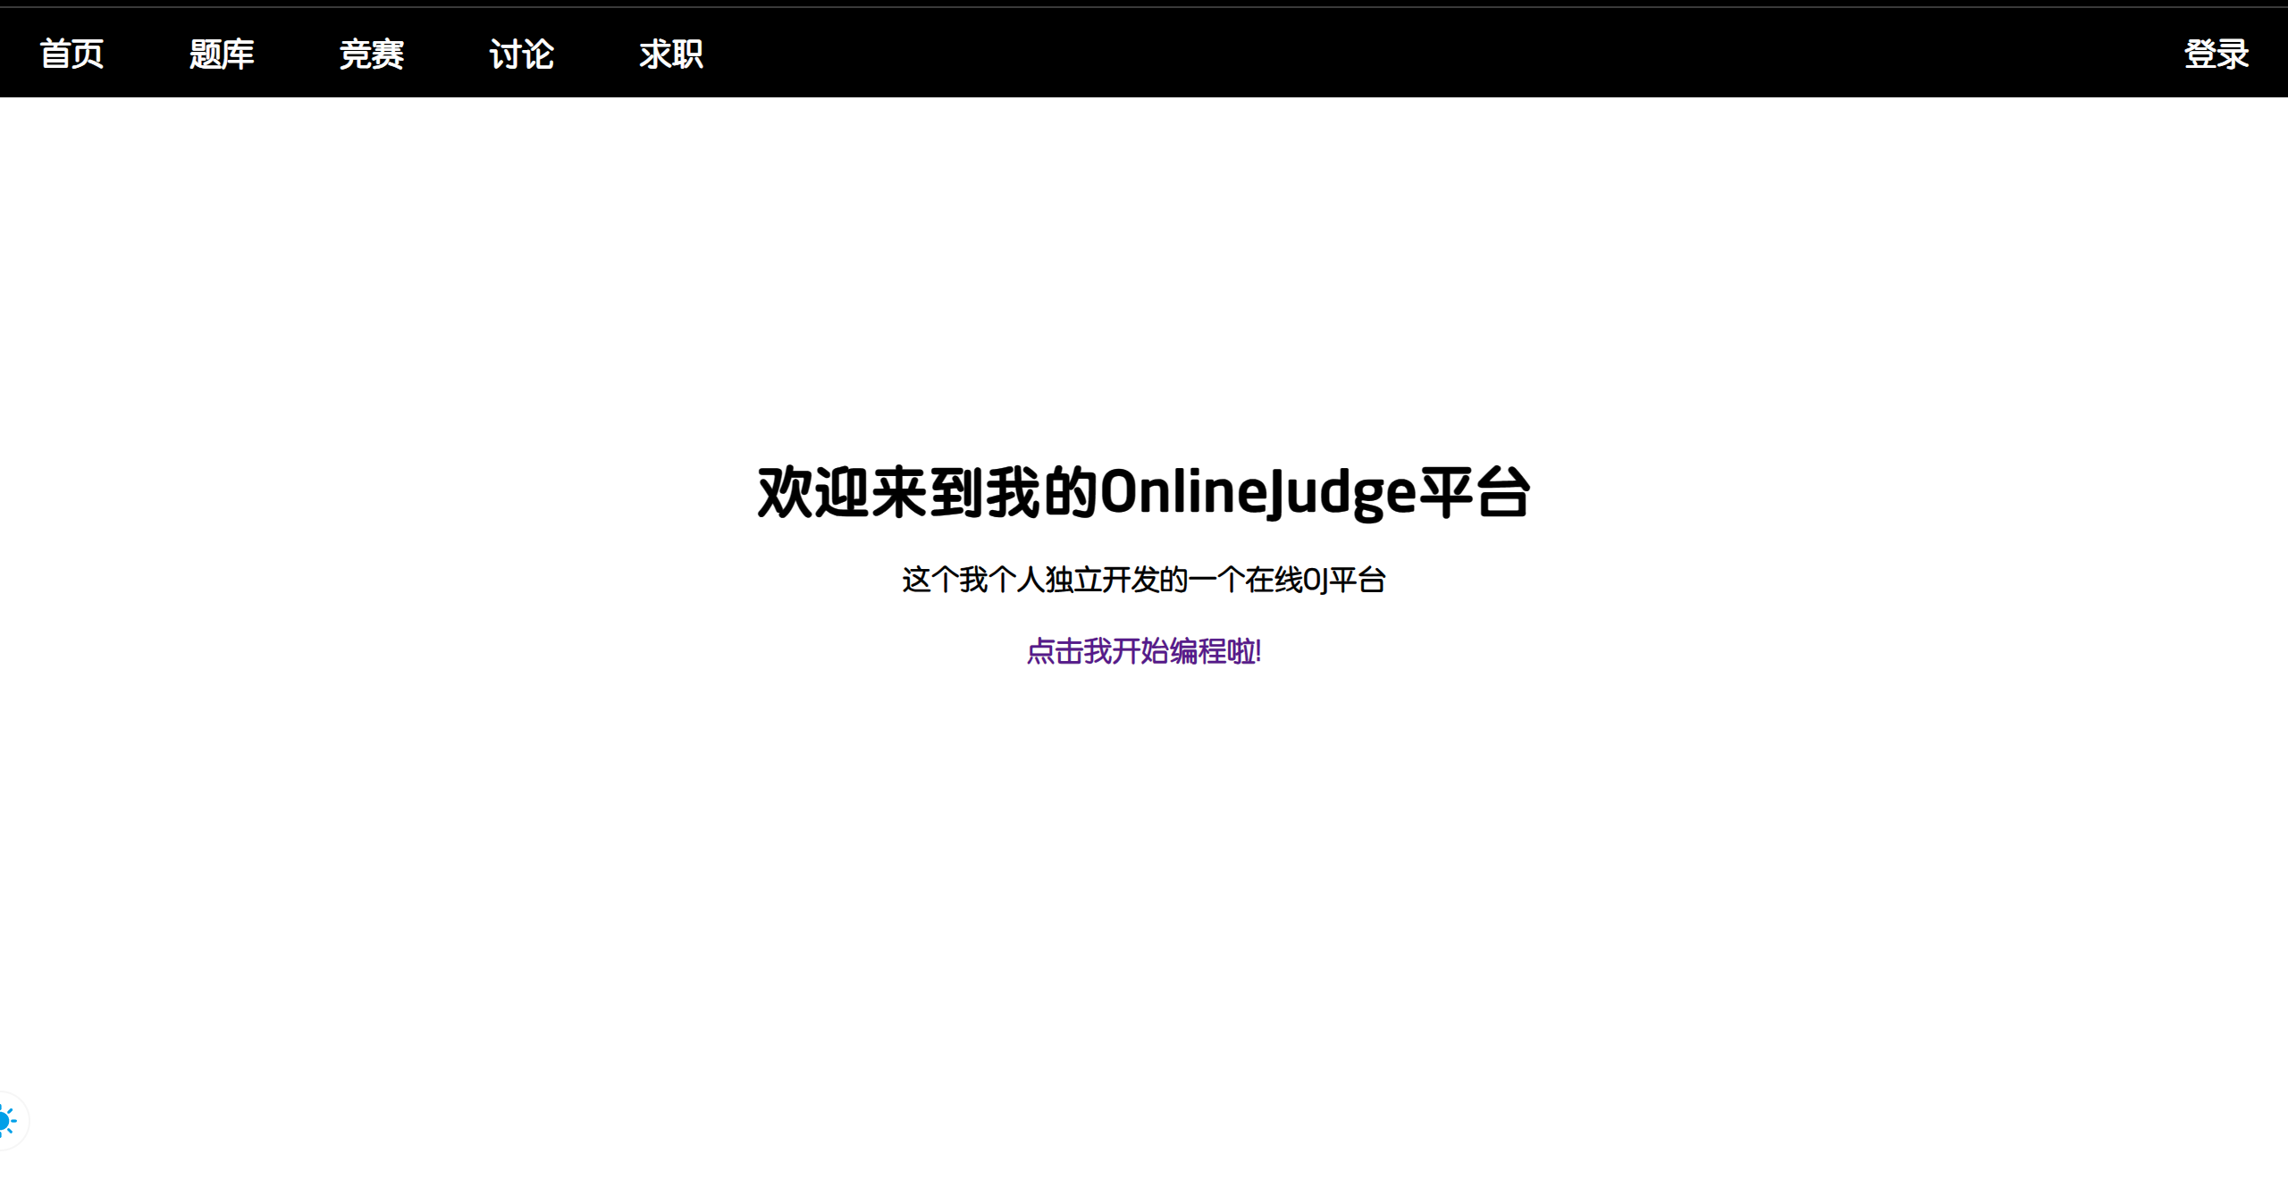Screen dimensions: 2288x1196
Task: Open the 求职 jobs page
Action: 671,54
